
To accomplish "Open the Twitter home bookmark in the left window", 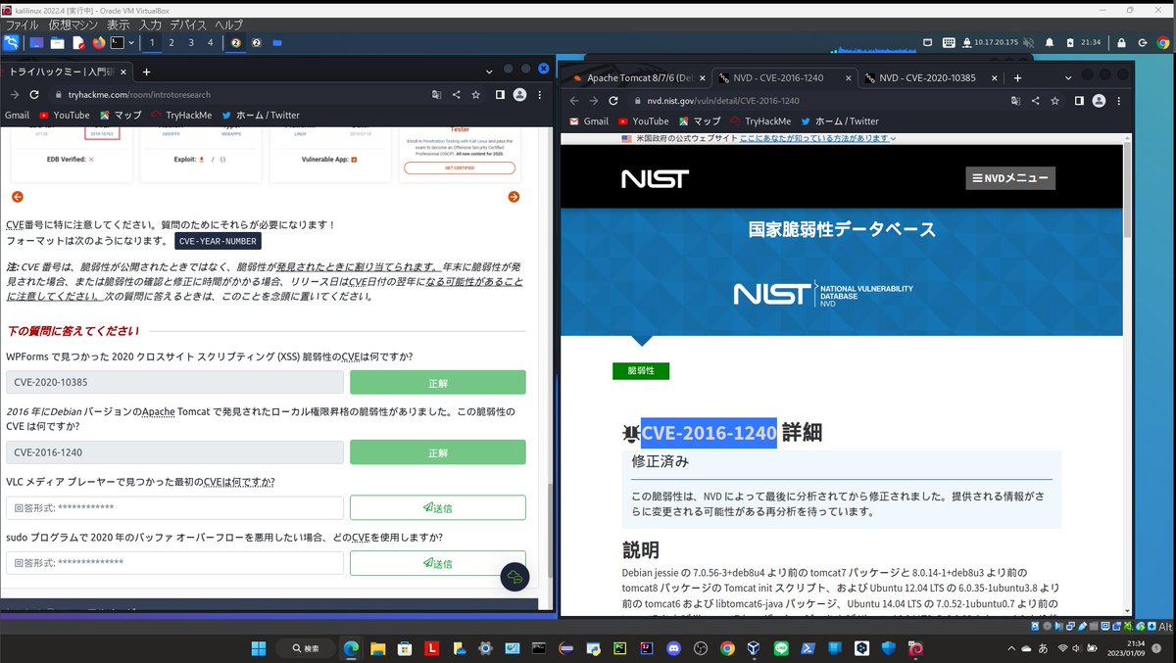I will [x=261, y=115].
